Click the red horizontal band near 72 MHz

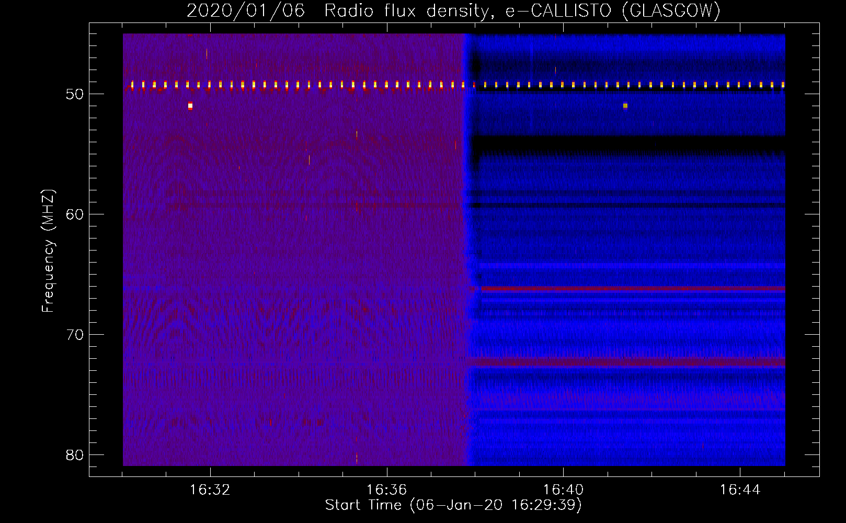tap(628, 362)
